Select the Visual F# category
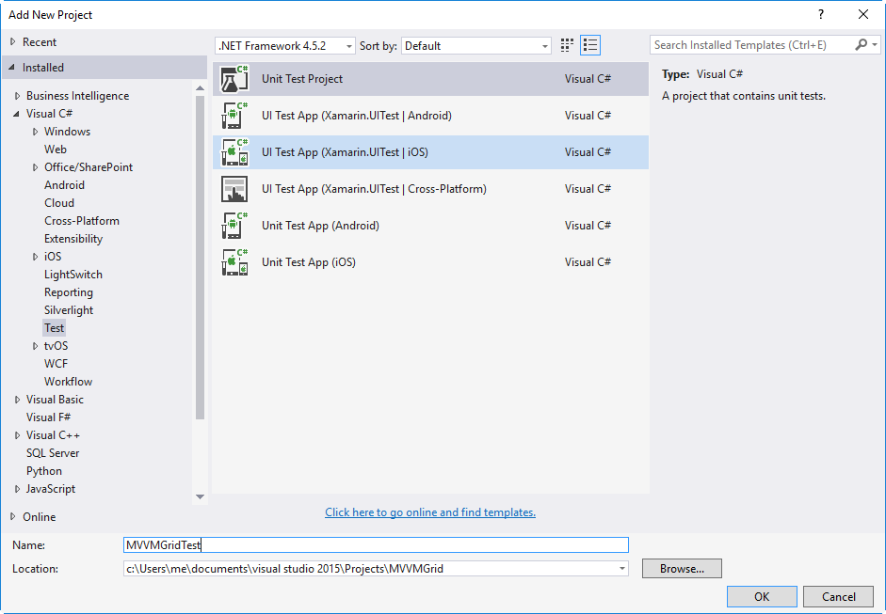Image resolution: width=886 pixels, height=614 pixels. tap(49, 417)
